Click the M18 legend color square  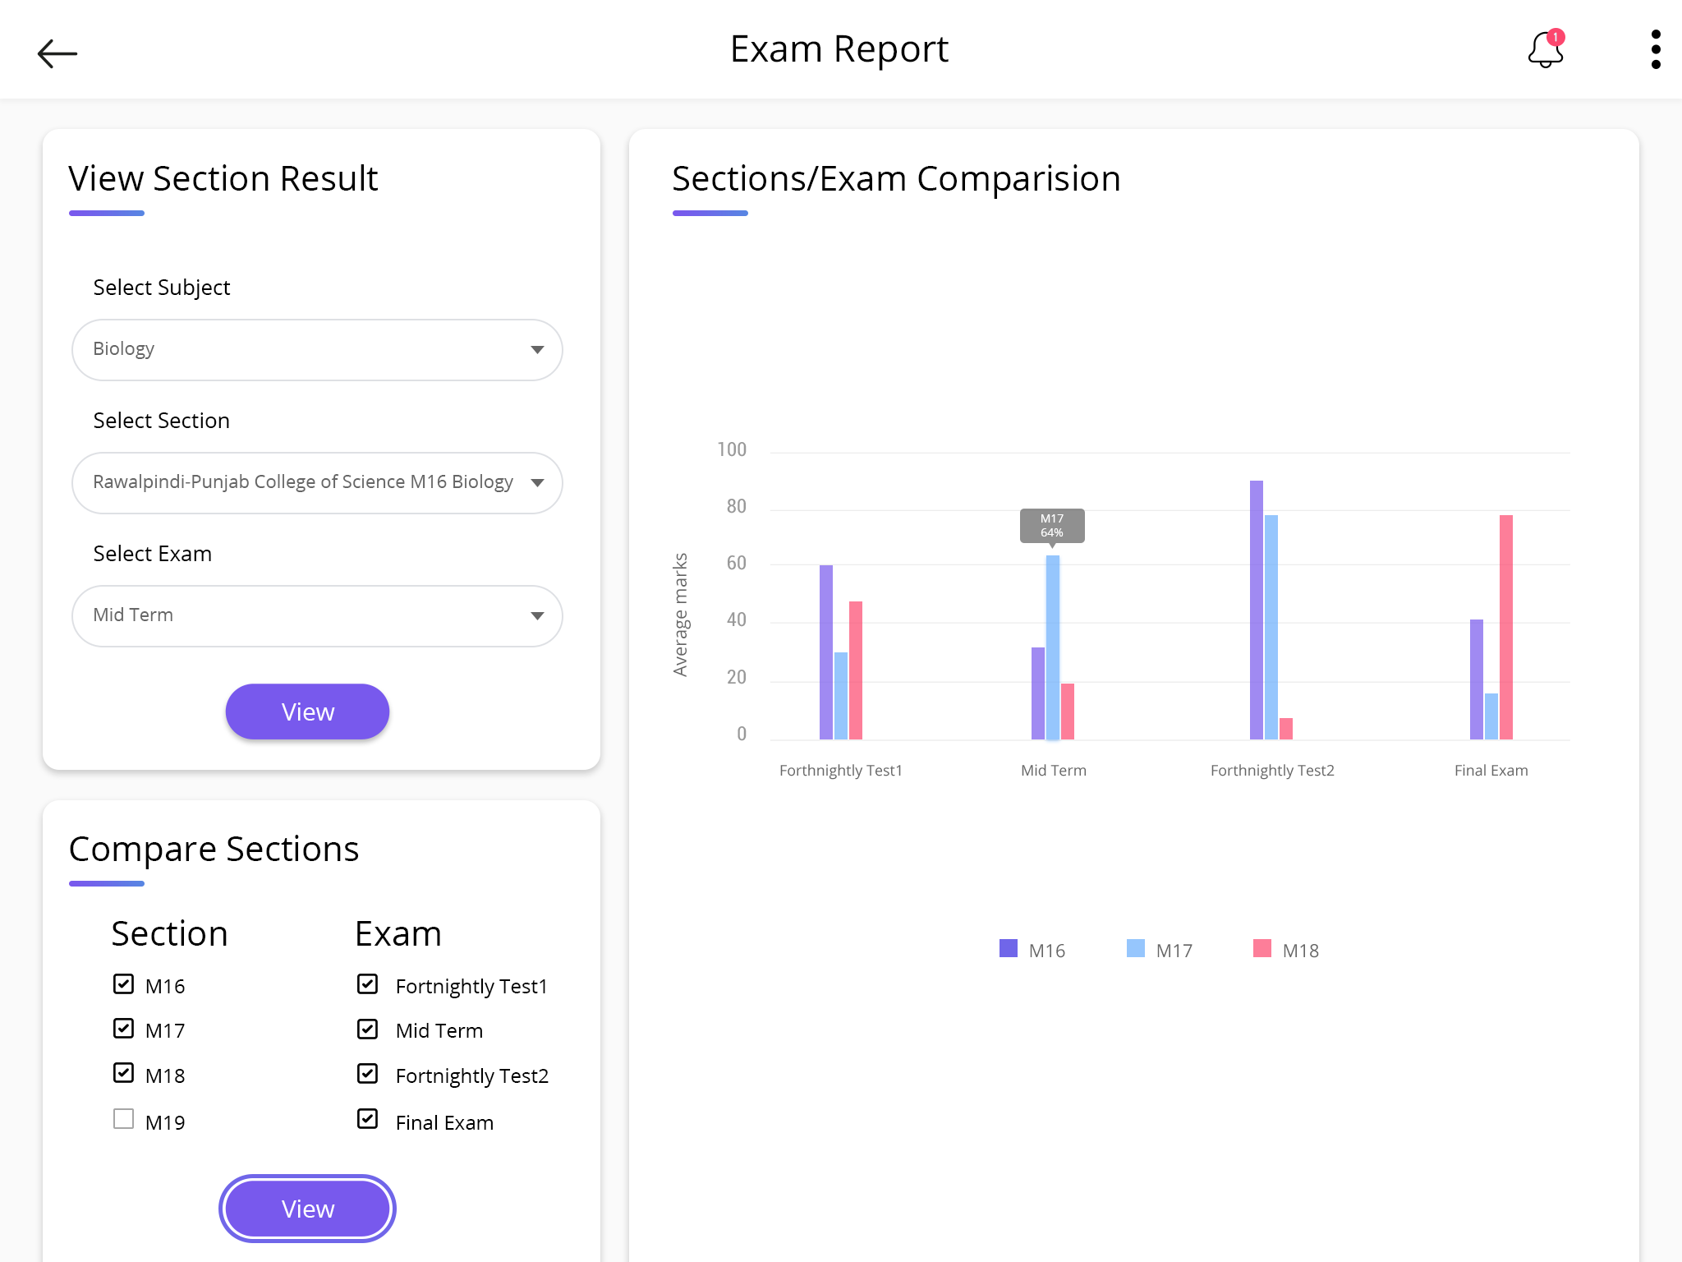(x=1261, y=949)
